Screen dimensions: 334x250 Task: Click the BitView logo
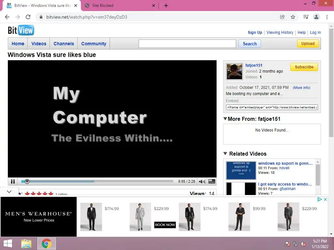point(21,30)
